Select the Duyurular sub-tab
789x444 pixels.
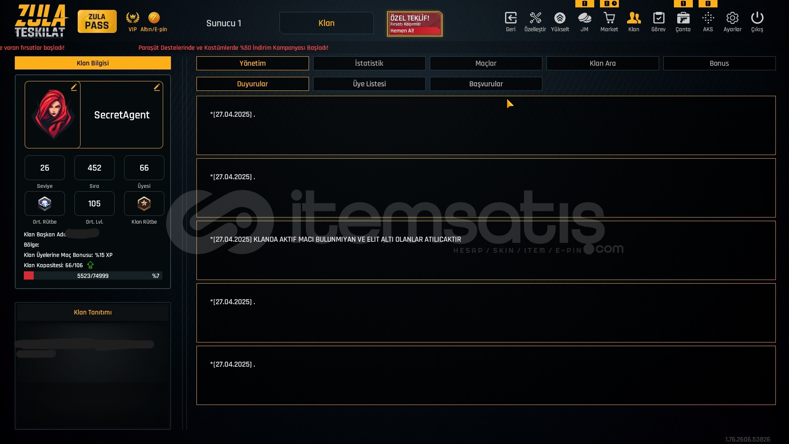tap(253, 84)
